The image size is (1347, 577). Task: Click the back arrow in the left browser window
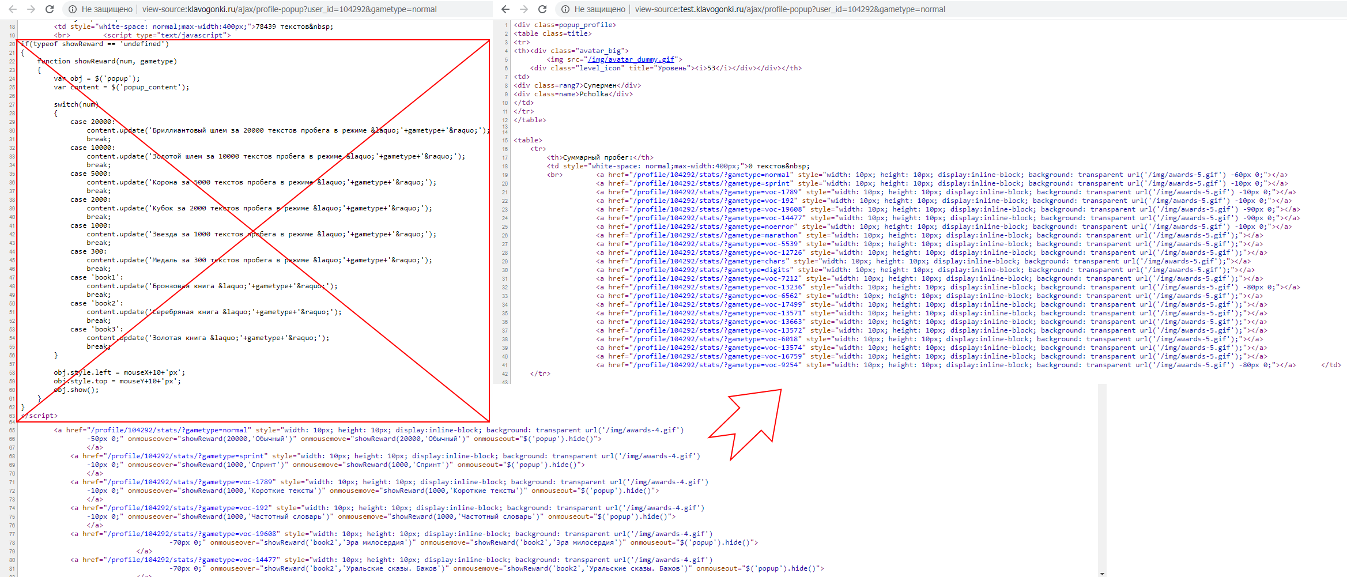13,9
